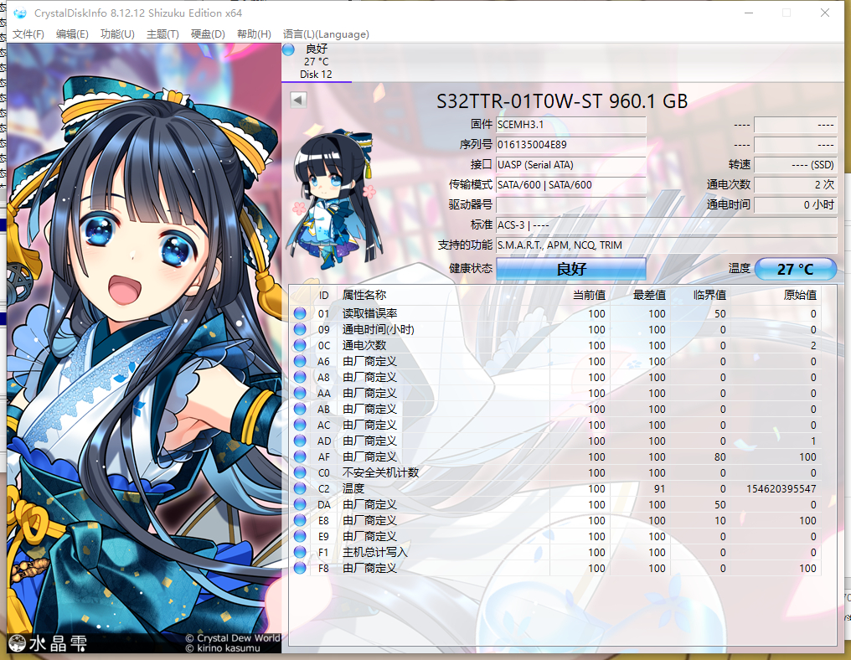Click the transfer mode field SATA/600
Viewport: 851px width, 660px height.
click(571, 184)
